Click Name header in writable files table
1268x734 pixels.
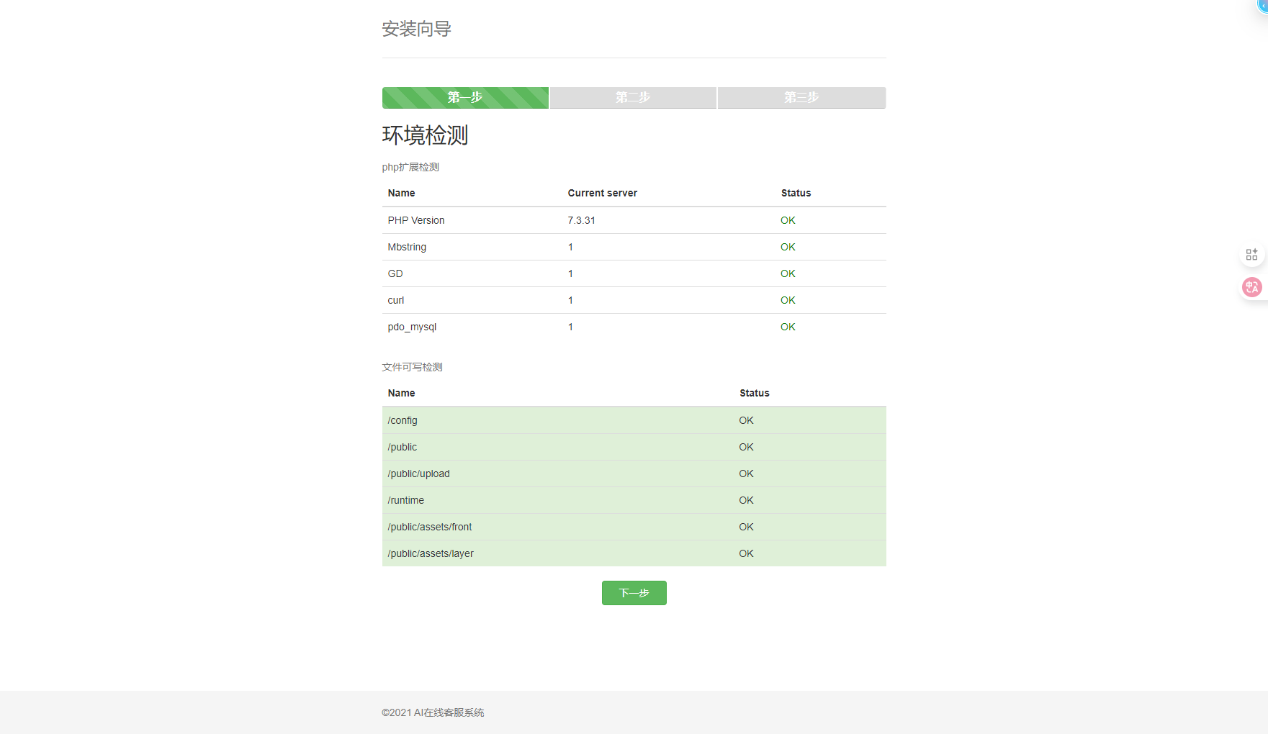click(401, 393)
